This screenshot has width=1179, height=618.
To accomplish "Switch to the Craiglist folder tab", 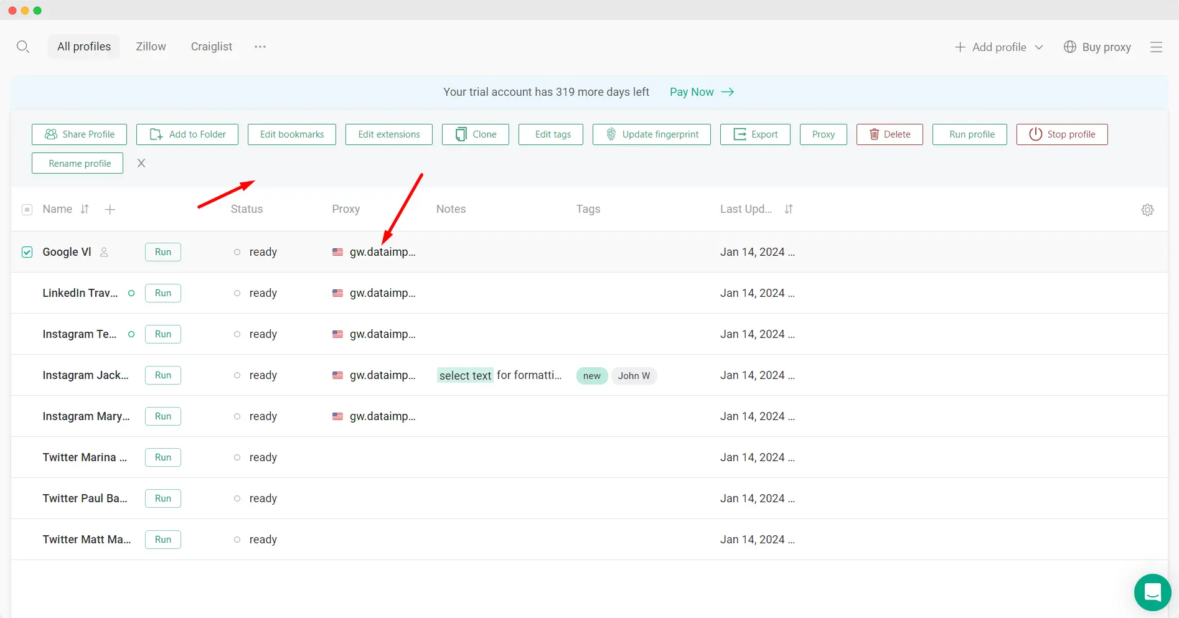I will tap(212, 47).
